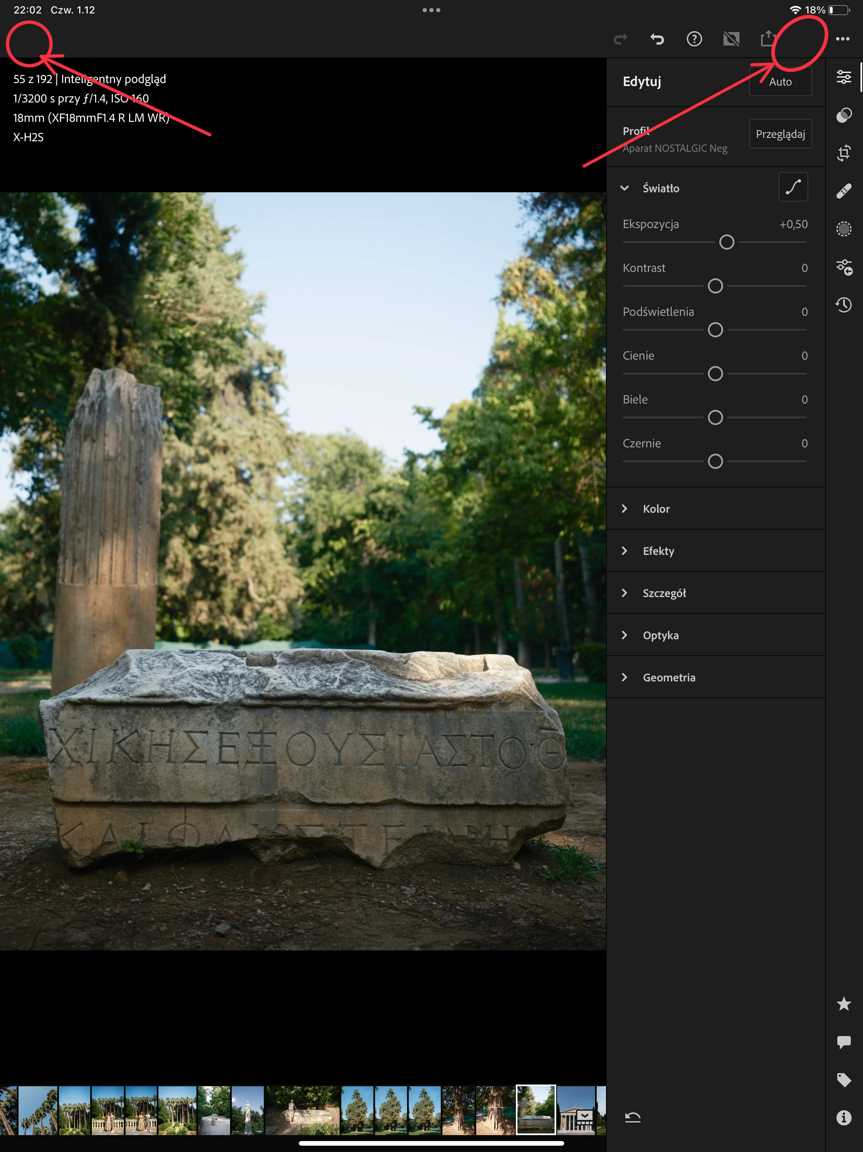Screen dimensions: 863x1152
Task: Click the Ekspozycja slider handle
Action: (726, 242)
